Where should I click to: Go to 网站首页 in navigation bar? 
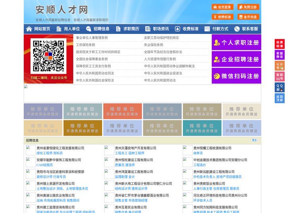(42, 29)
